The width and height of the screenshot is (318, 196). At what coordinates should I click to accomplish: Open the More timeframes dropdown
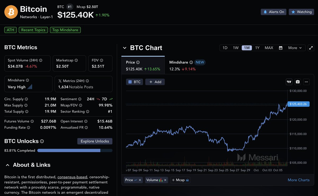295,48
